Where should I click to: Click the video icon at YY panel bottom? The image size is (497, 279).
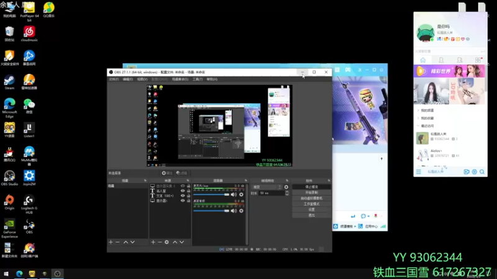467,172
